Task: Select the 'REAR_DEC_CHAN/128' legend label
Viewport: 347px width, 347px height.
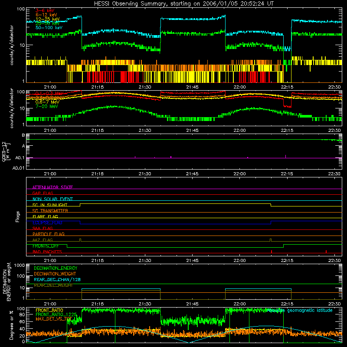Action: pyautogui.click(x=57, y=279)
